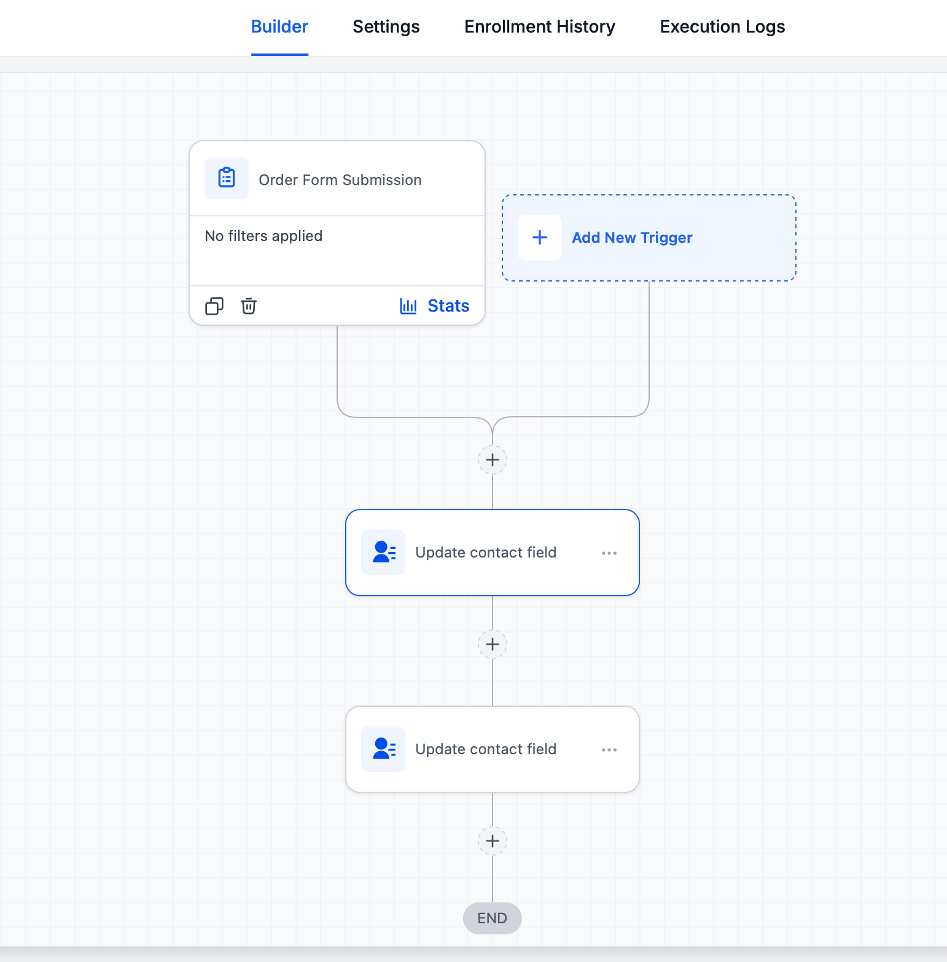Delete the Order Form Submission trigger
Screen dimensions: 947x962
[249, 306]
